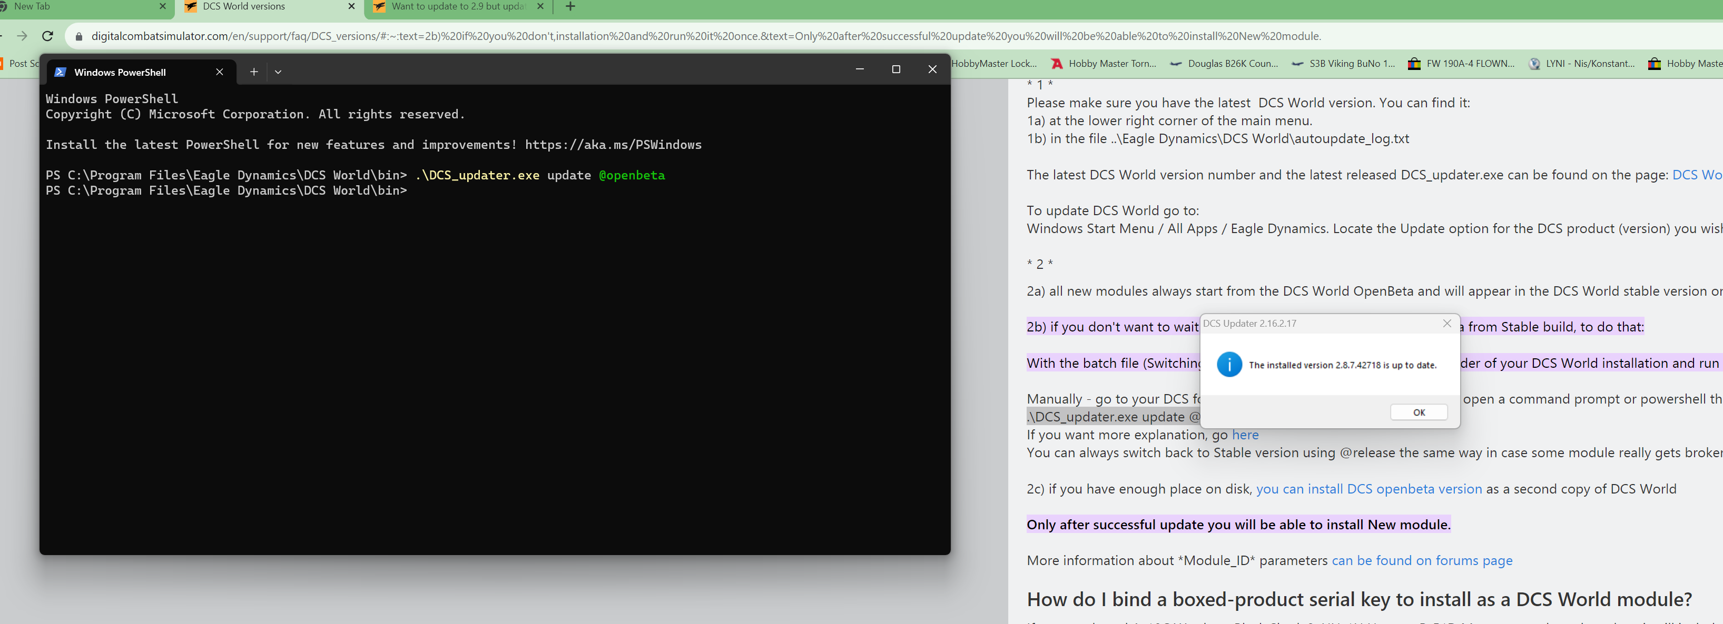1723x624 pixels.
Task: Click the Hobby Master Torn bookmark icon
Action: tap(1057, 64)
